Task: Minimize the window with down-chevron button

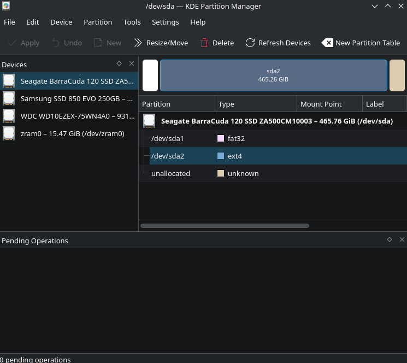Action: click(x=375, y=6)
